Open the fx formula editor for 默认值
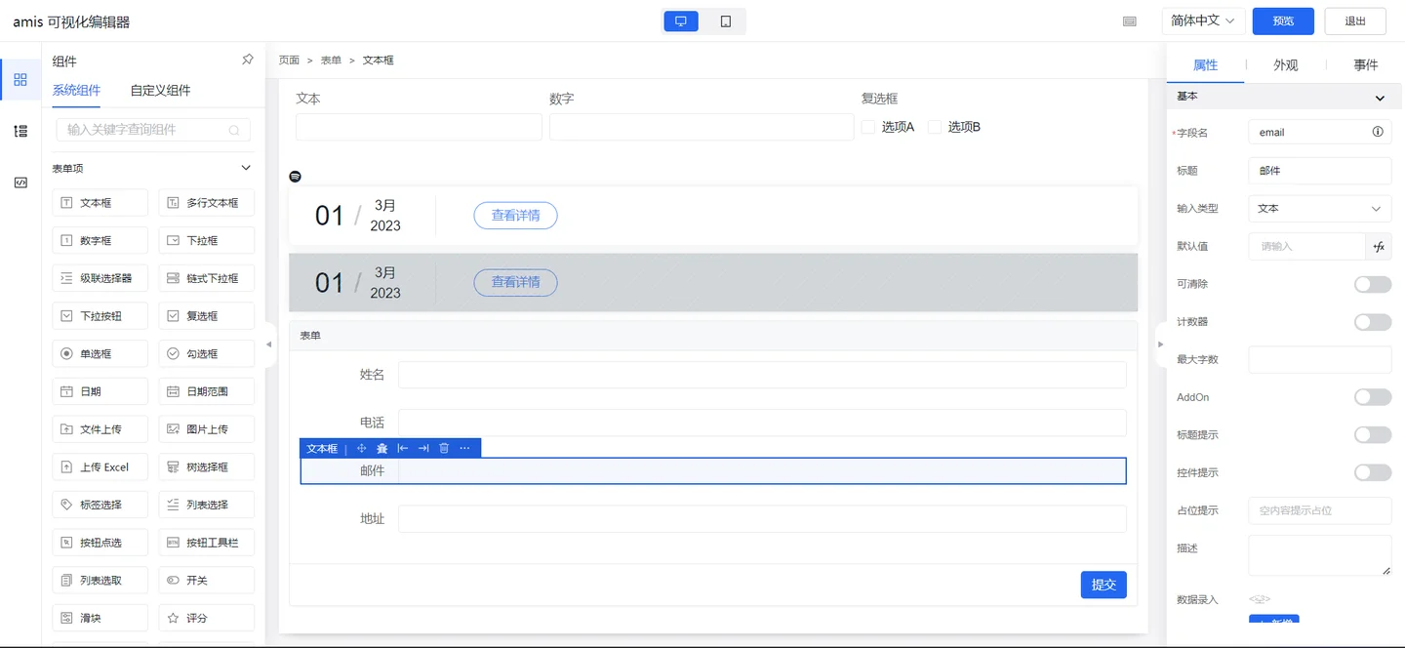The height and width of the screenshot is (648, 1405). coord(1379,246)
